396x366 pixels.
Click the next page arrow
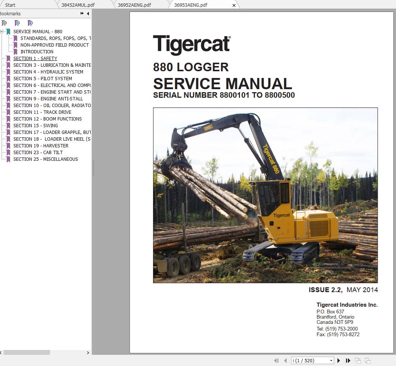pyautogui.click(x=339, y=360)
